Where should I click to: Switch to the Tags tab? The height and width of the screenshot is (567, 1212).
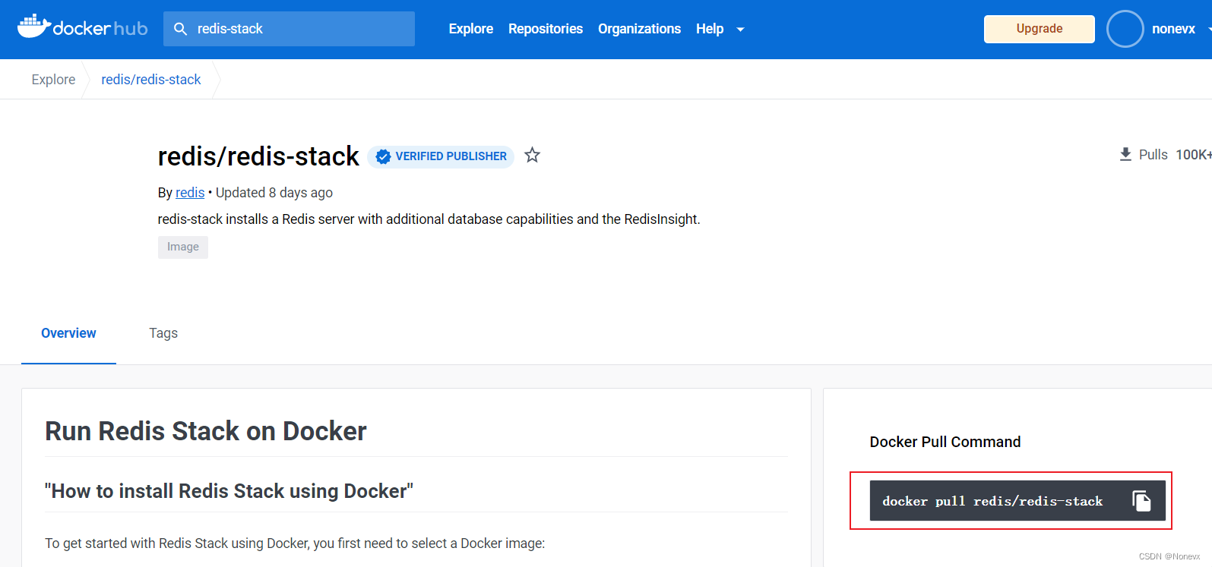click(x=163, y=333)
